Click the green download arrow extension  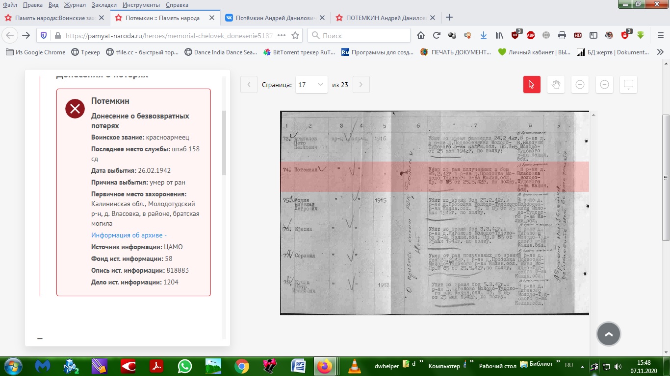tap(641, 35)
